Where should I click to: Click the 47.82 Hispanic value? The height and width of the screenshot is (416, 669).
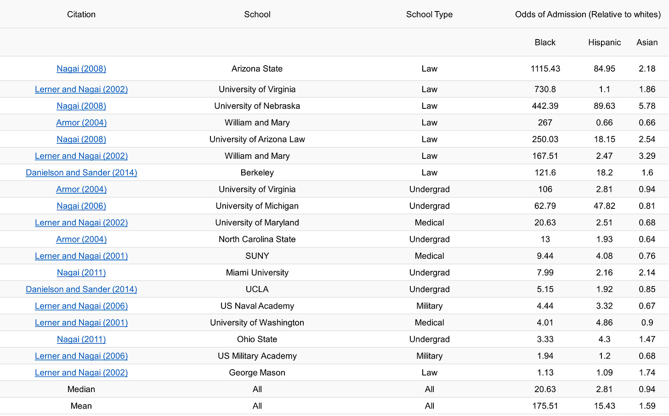click(604, 206)
